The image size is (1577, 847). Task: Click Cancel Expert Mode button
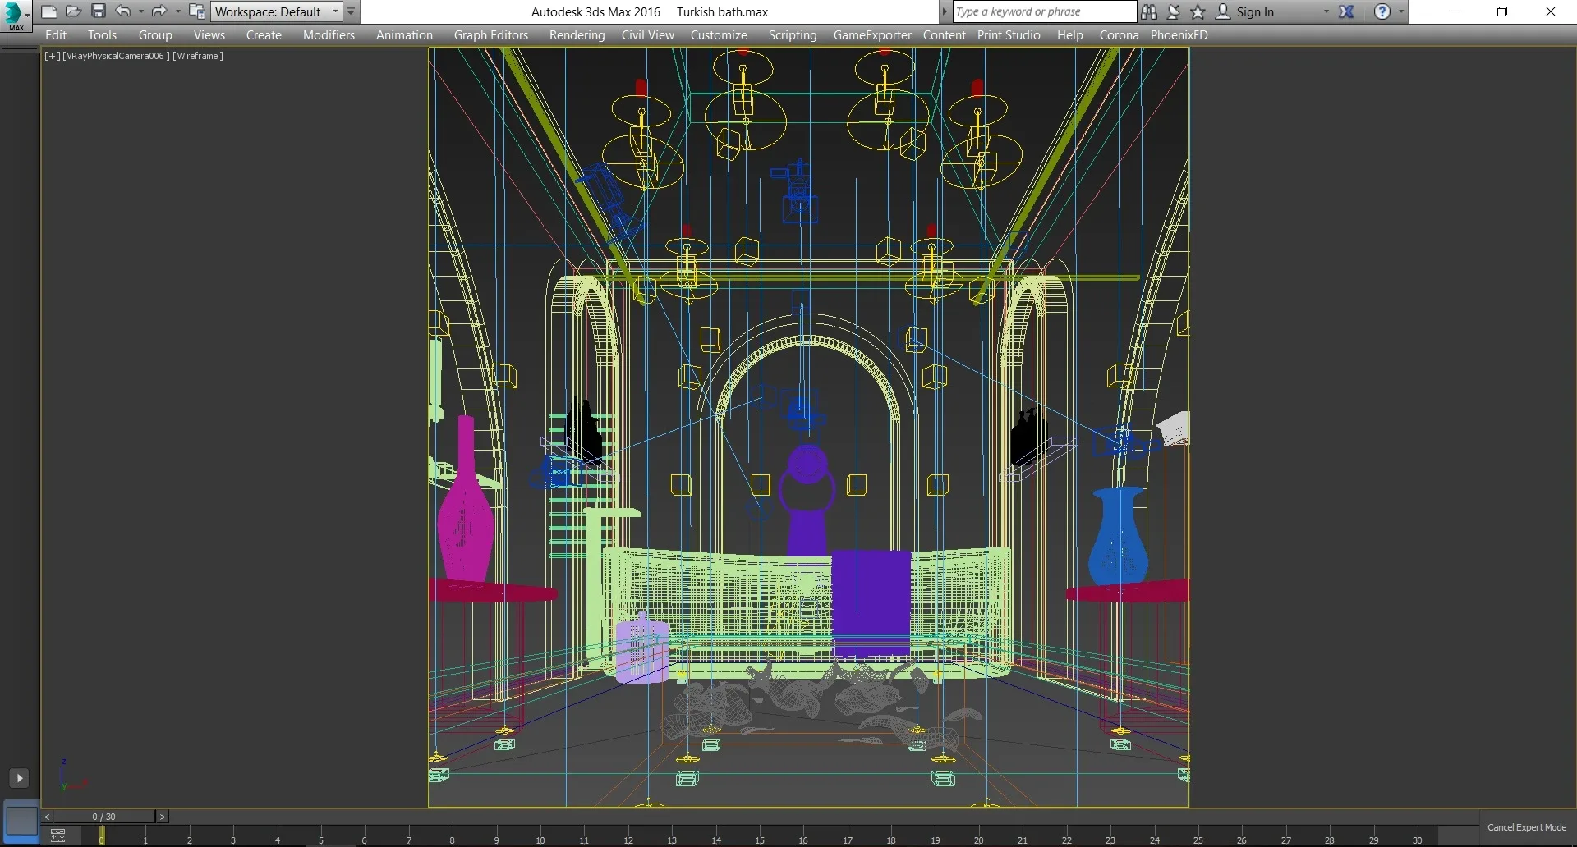(1526, 827)
